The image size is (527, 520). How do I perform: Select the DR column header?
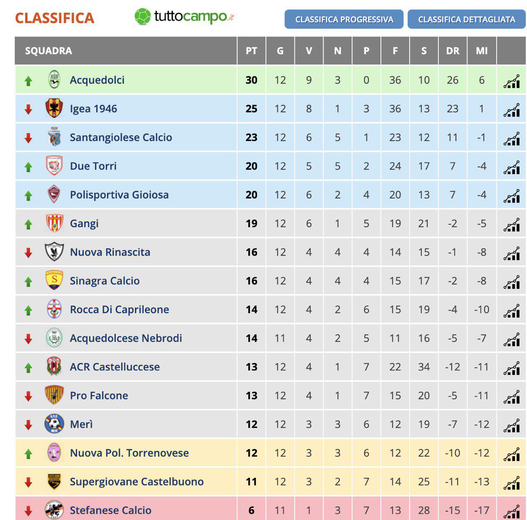[x=452, y=51]
